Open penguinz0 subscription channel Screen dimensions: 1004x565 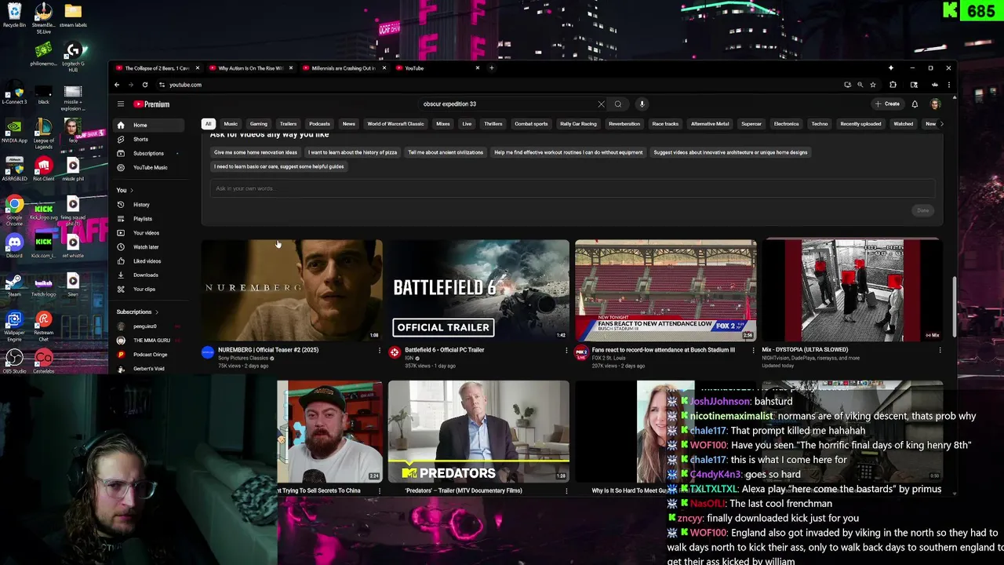pyautogui.click(x=149, y=326)
